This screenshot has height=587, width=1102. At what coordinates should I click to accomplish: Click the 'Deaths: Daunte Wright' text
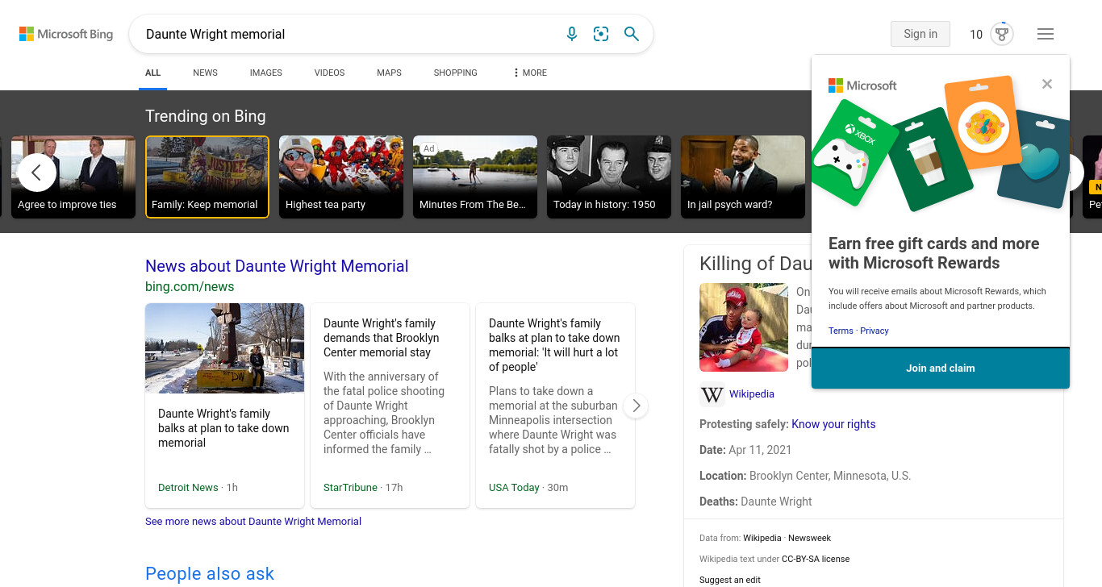(x=756, y=502)
